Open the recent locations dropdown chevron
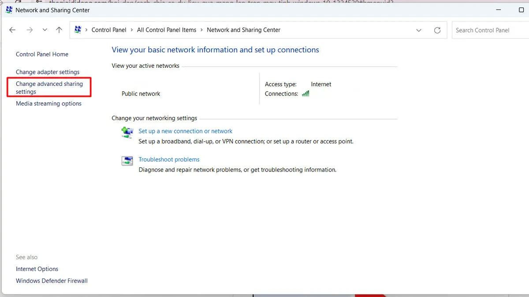 click(x=45, y=30)
